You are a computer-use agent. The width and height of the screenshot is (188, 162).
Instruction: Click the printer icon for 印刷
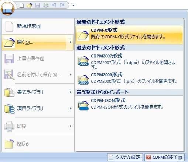click(x=9, y=126)
